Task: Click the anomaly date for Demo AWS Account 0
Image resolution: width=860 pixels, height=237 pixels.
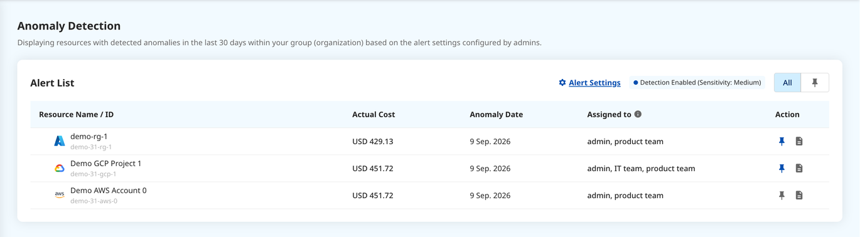Action: [x=490, y=195]
